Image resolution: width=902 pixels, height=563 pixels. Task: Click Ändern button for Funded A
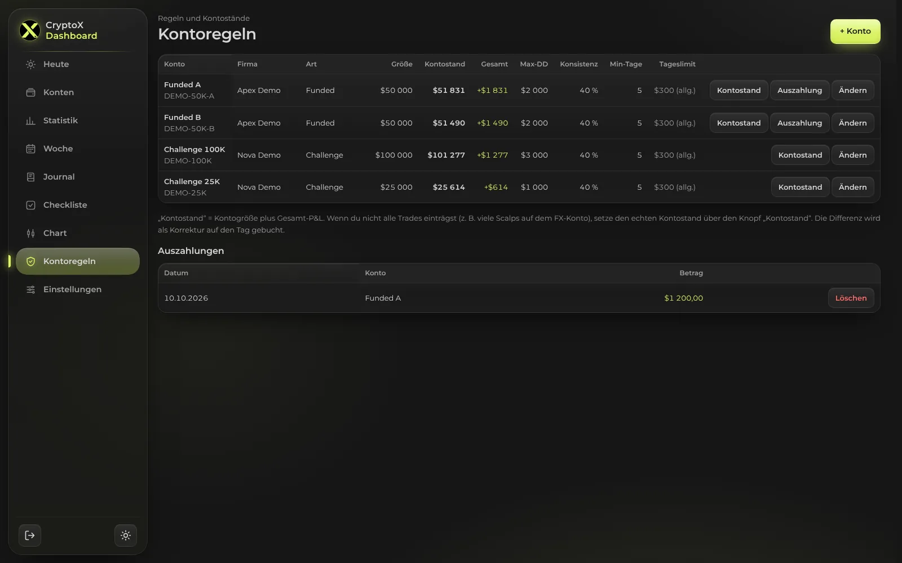coord(852,90)
